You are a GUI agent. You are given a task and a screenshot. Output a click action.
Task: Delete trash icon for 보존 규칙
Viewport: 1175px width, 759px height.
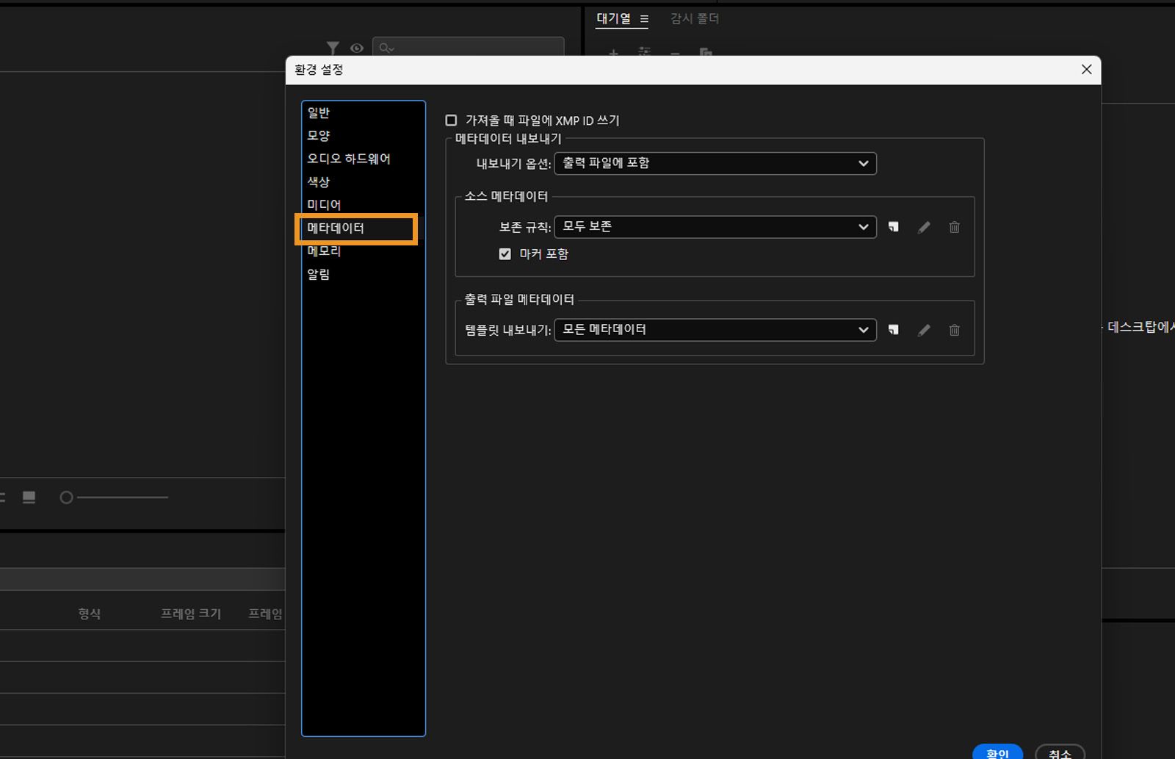coord(954,227)
